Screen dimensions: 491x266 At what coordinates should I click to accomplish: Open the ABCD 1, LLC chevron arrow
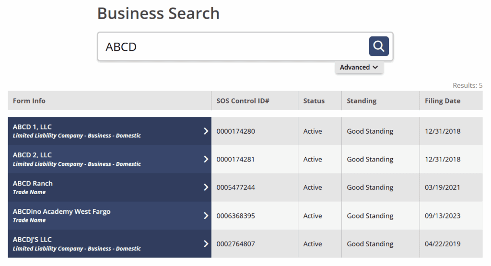pos(206,131)
